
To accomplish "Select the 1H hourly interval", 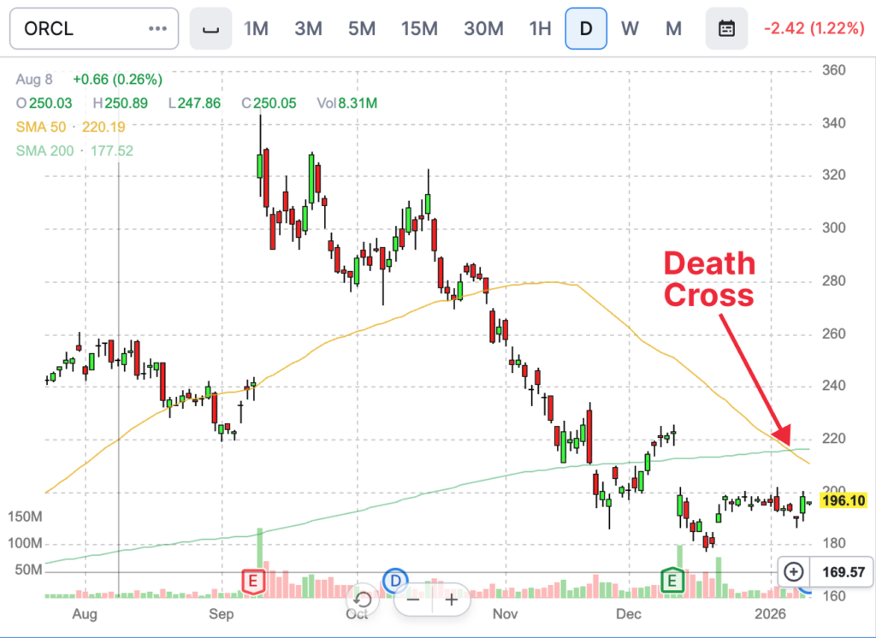I will pos(540,28).
